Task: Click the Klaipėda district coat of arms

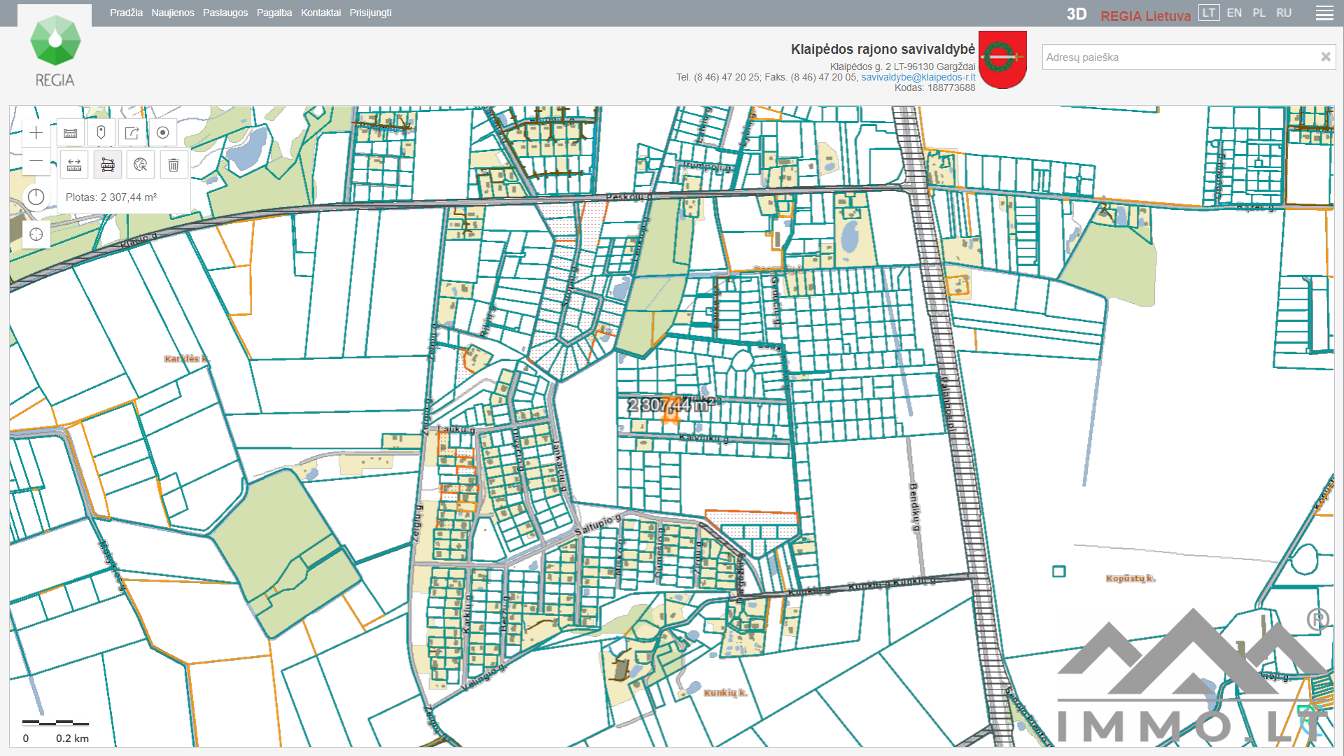Action: [x=1002, y=59]
